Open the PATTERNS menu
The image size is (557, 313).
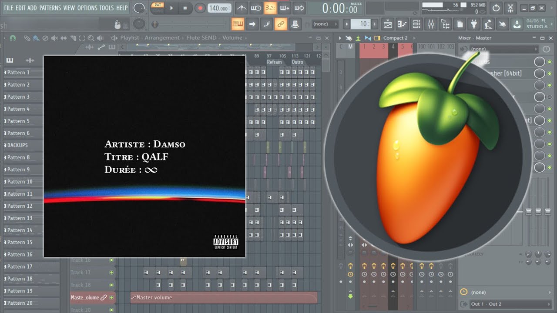(x=50, y=8)
